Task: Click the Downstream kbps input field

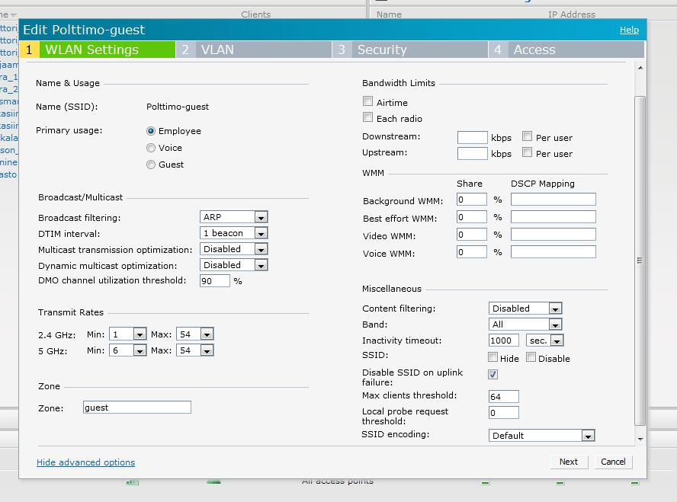Action: (x=473, y=138)
